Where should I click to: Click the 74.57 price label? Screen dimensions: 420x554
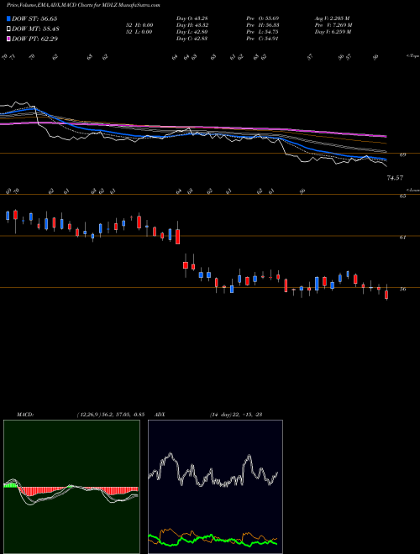tap(395, 178)
